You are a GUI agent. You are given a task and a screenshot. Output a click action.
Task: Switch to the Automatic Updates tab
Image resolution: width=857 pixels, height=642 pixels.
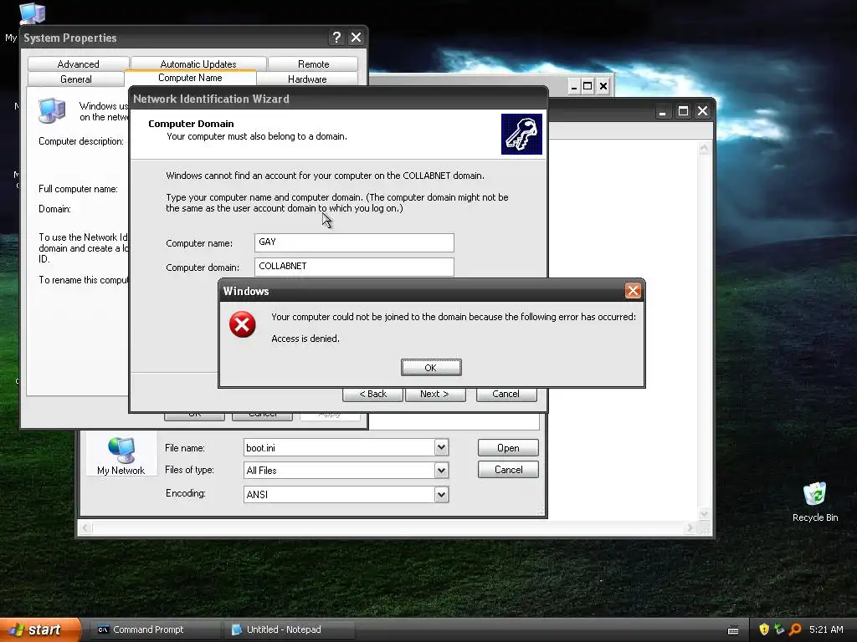198,64
